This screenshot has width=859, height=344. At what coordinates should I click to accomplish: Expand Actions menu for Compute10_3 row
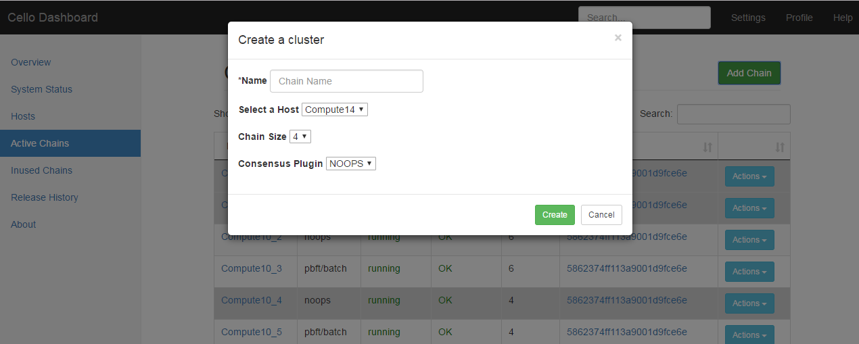pos(749,272)
